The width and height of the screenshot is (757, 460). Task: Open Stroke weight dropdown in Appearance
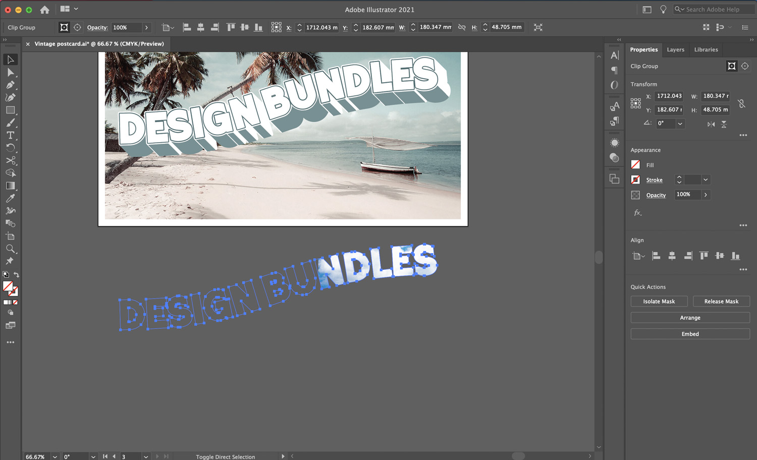[x=706, y=180]
